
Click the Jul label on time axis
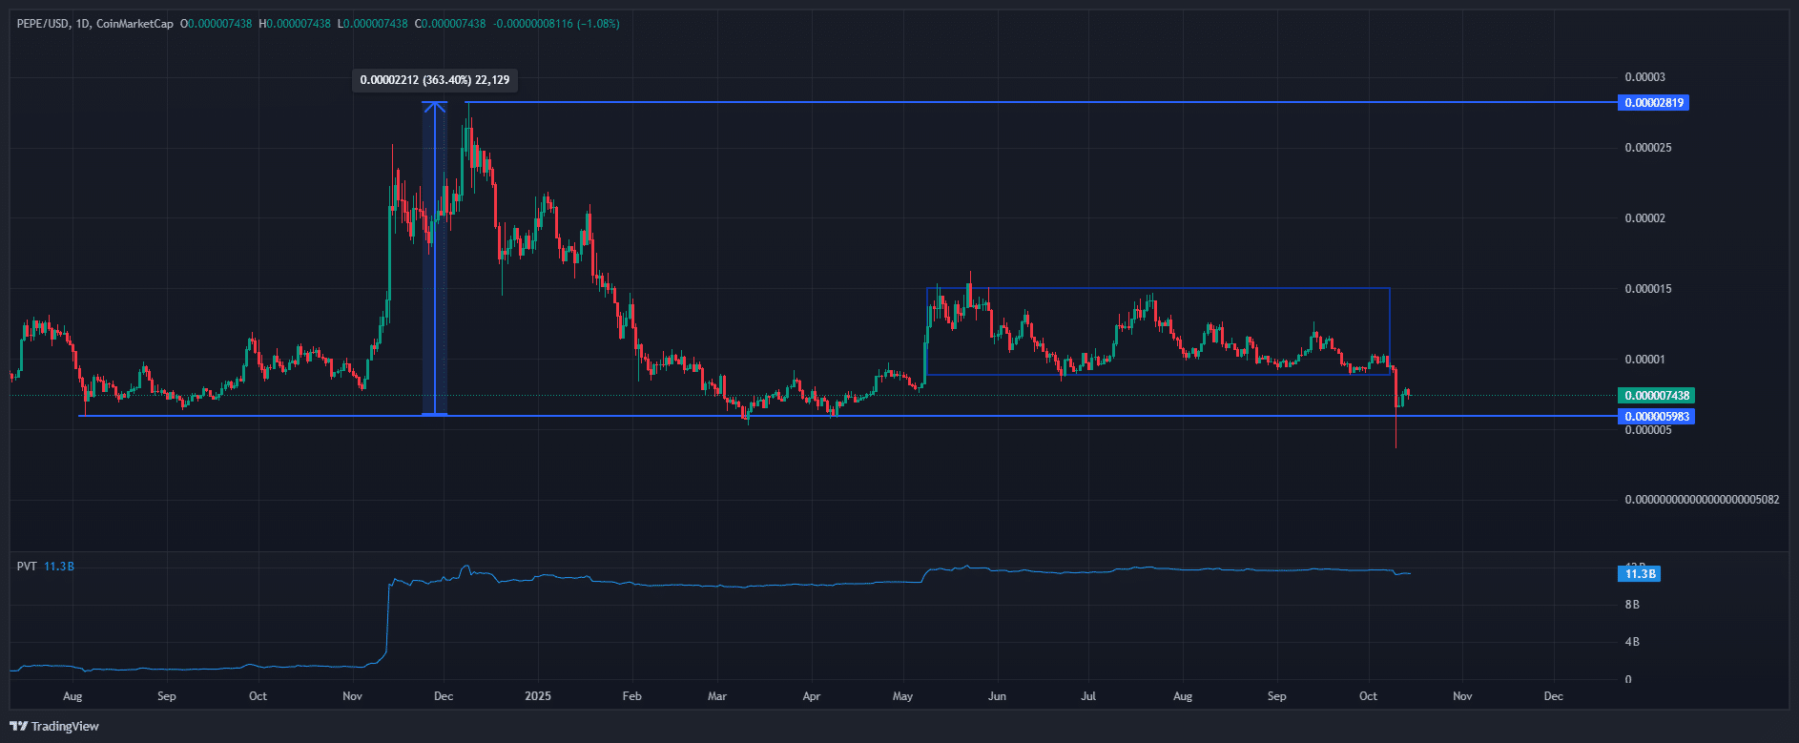click(x=1087, y=696)
